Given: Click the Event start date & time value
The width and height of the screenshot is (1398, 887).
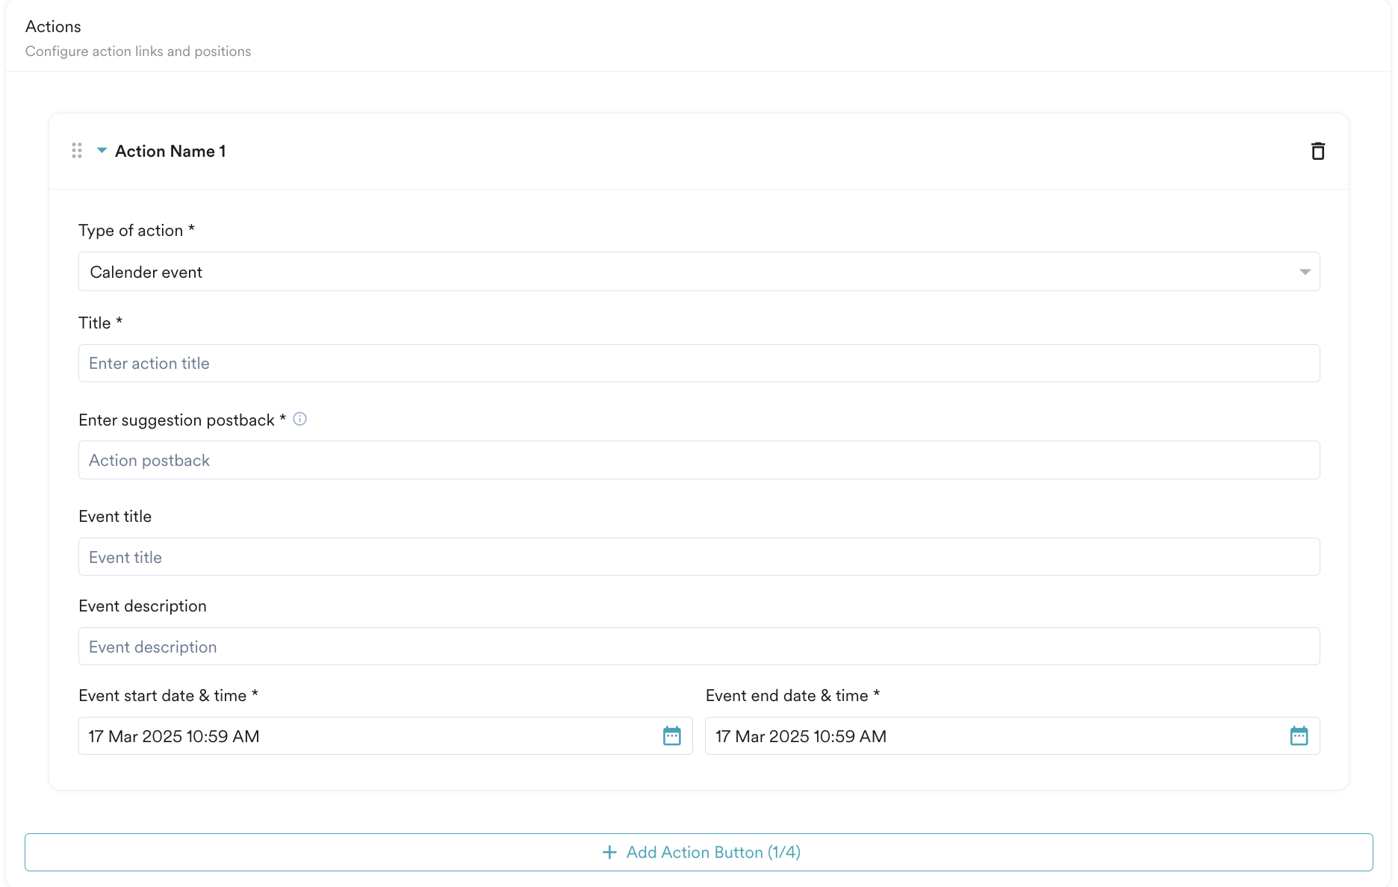Looking at the screenshot, I should [x=174, y=736].
